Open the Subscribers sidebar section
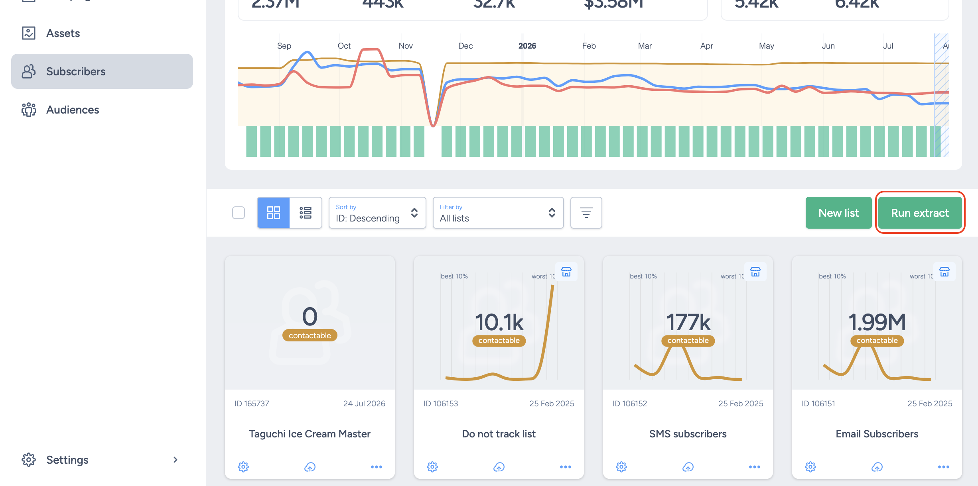This screenshot has height=486, width=978. (x=102, y=71)
